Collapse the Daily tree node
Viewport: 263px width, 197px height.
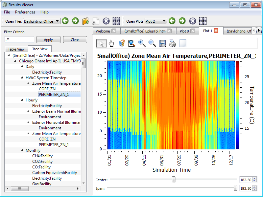coord(22,67)
